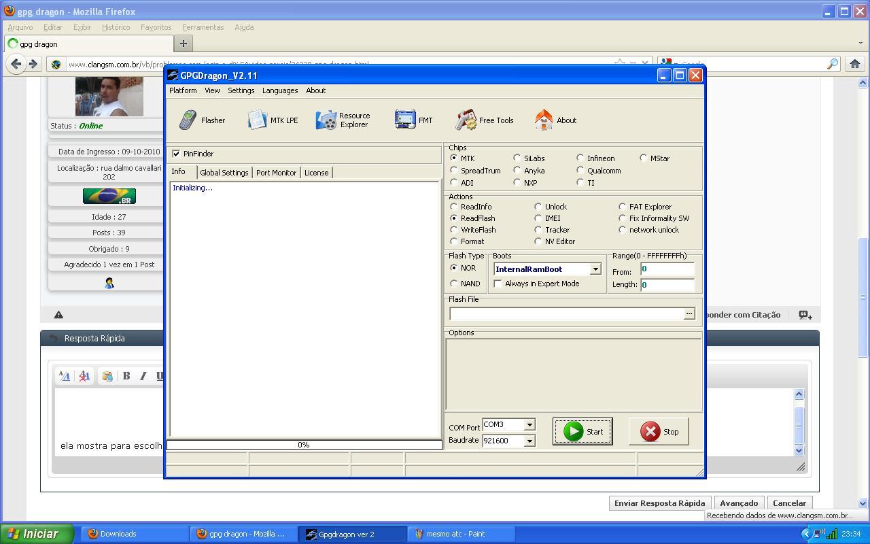Open the Flasher tool in GPGDragon
Image resolution: width=870 pixels, height=544 pixels.
click(202, 120)
